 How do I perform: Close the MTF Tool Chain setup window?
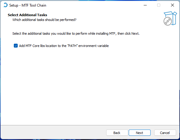pyautogui.click(x=172, y=5)
